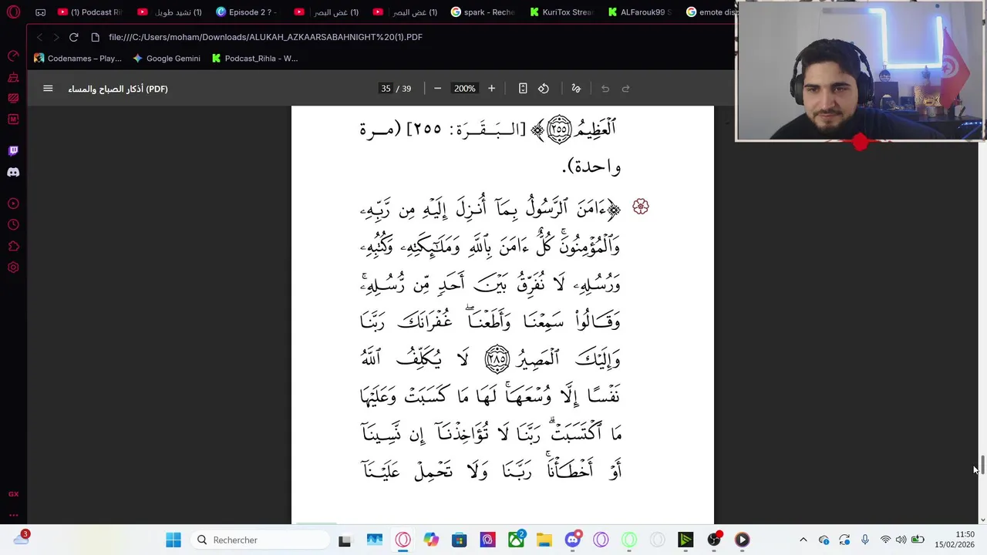This screenshot has height=555, width=987.
Task: Click the PDF title أذكار الصباح والمساء
Action: coord(117,89)
